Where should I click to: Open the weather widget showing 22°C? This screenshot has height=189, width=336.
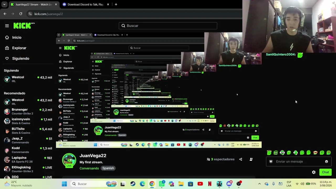(18, 184)
